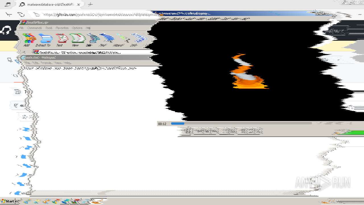The image size is (364, 205).
Task: Open the WinRAR Tools menu
Action: (49, 28)
